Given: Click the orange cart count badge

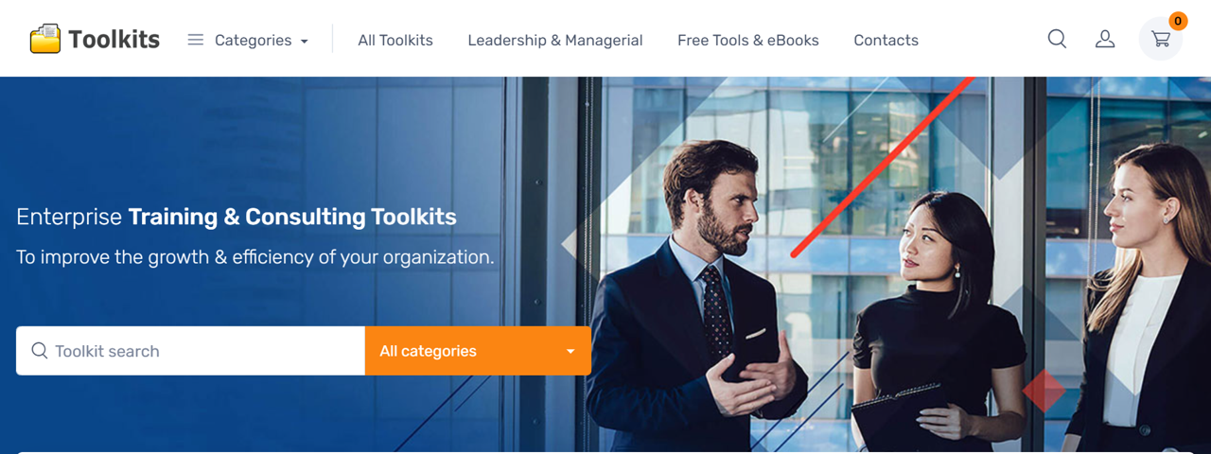Looking at the screenshot, I should (1178, 21).
